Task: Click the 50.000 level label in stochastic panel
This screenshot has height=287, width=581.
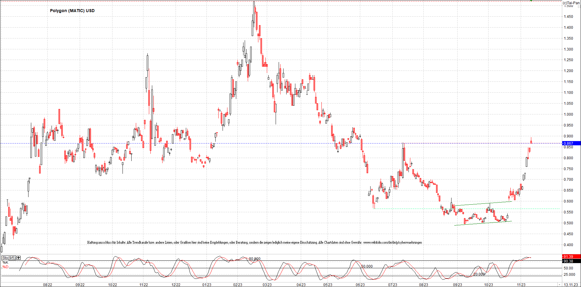Action: [x=367, y=266]
